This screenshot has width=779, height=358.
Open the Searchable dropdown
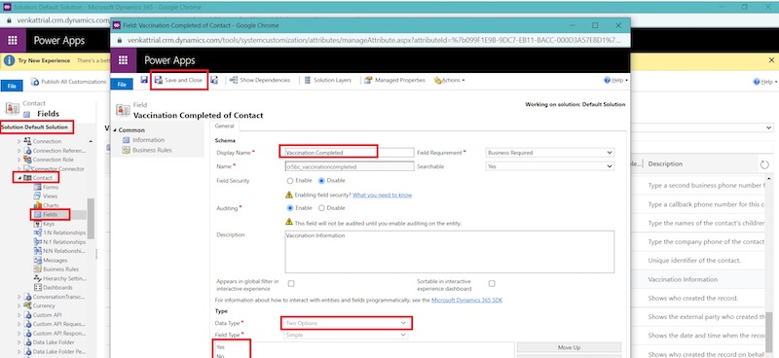[x=549, y=166]
